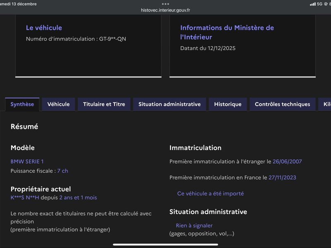Image resolution: width=331 pixels, height=248 pixels.
Task: Click Informations du Ministère de l'Intérieur heading
Action: (x=227, y=32)
